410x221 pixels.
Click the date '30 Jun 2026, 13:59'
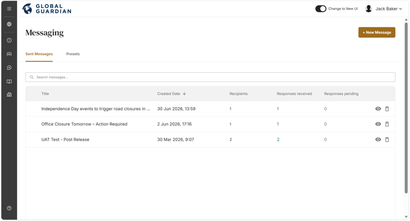point(176,109)
